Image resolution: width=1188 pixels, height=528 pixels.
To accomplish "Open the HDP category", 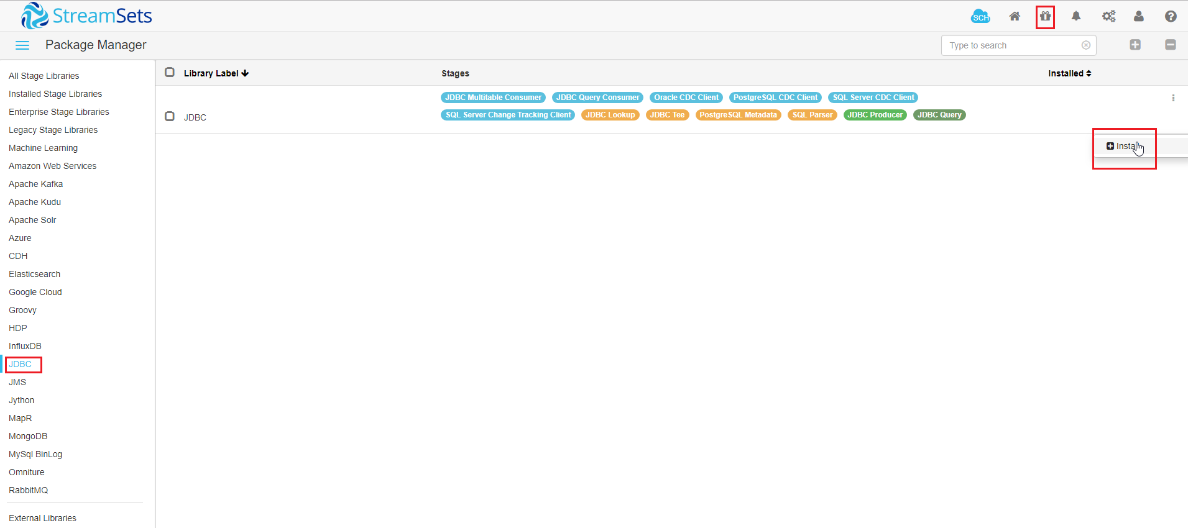I will click(x=18, y=328).
